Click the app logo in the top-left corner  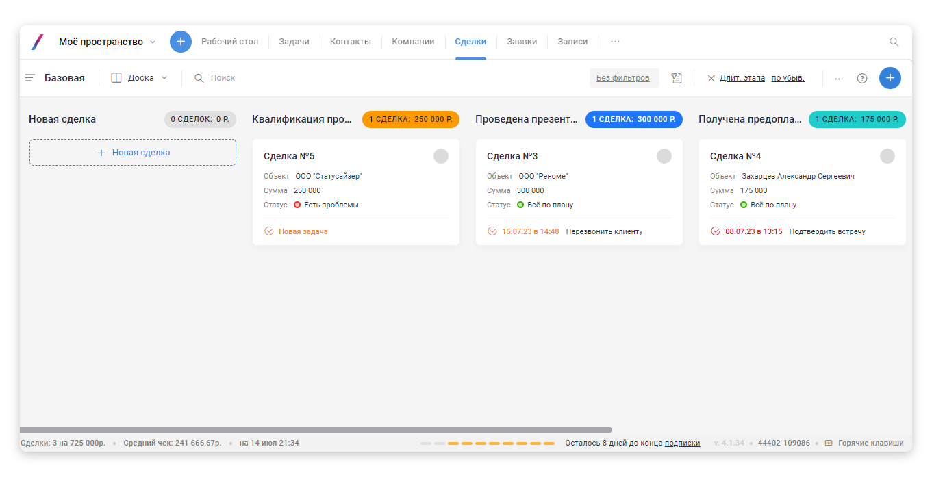pyautogui.click(x=37, y=42)
